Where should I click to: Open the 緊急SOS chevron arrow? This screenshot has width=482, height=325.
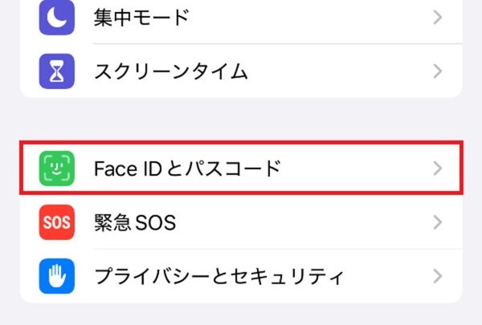pyautogui.click(x=438, y=222)
